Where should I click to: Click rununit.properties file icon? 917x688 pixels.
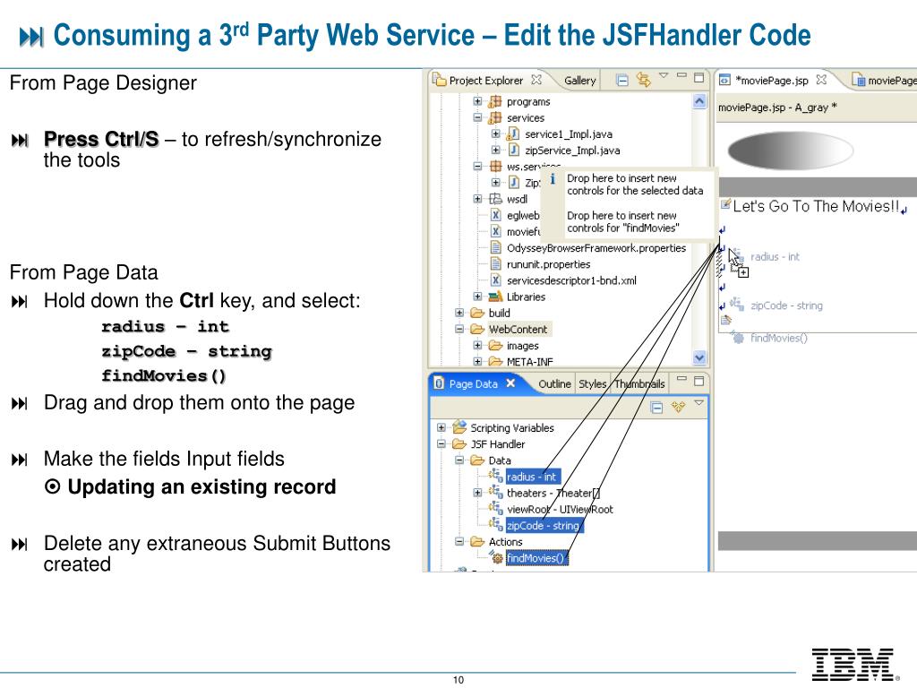pyautogui.click(x=495, y=264)
